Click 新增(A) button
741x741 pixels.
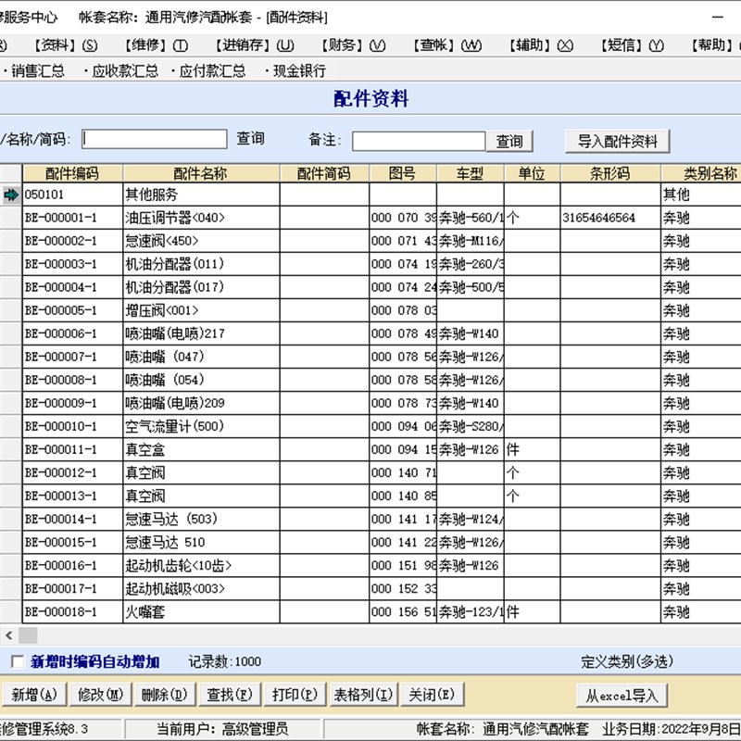pyautogui.click(x=34, y=694)
